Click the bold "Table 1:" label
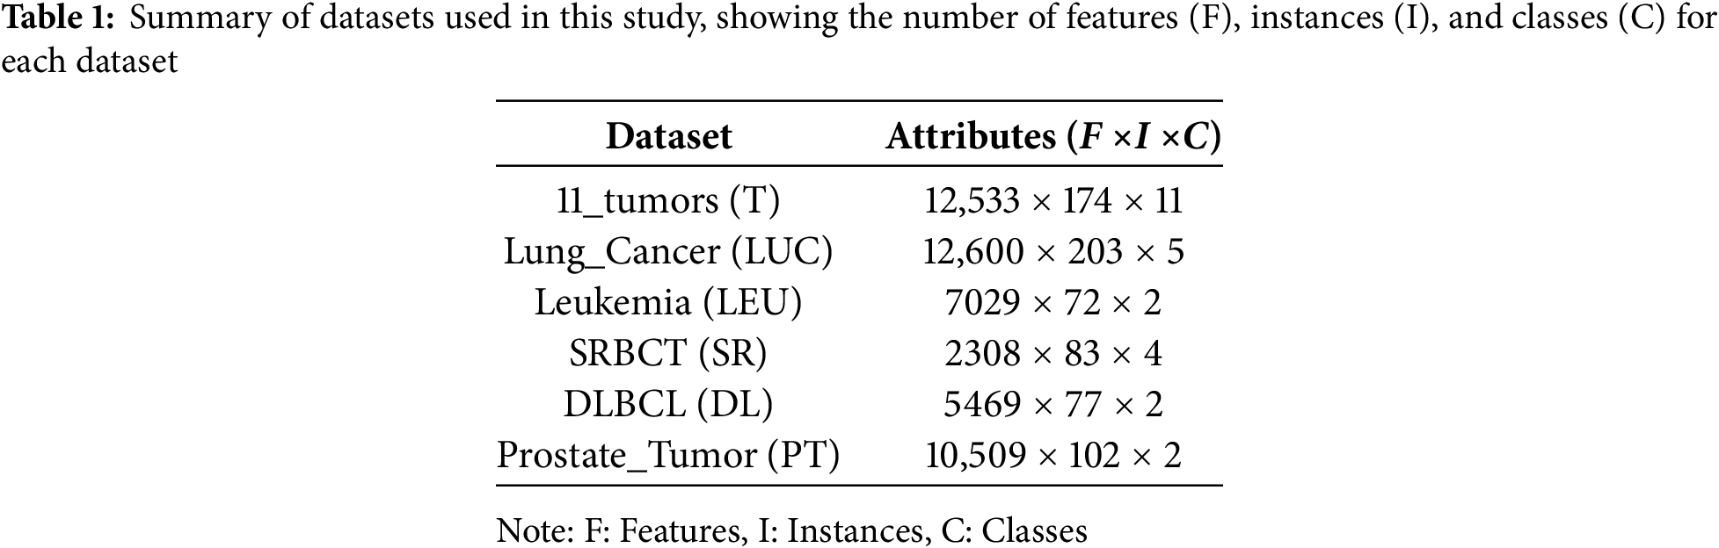 point(57,19)
